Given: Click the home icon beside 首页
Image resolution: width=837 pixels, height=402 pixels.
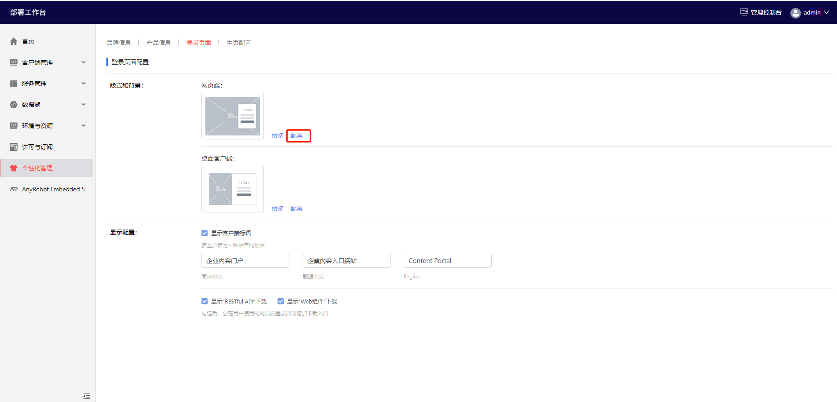Looking at the screenshot, I should click(14, 41).
